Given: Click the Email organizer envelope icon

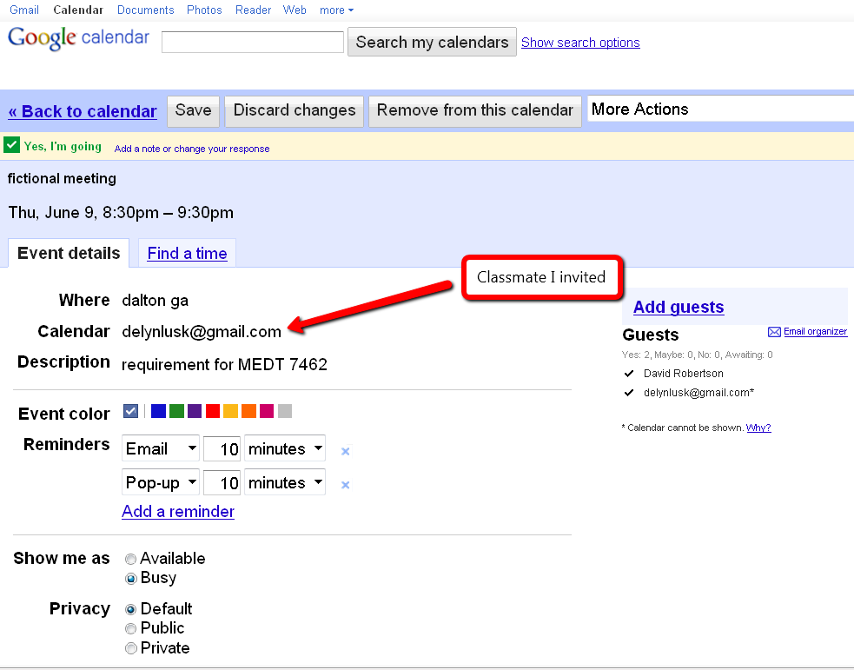Looking at the screenshot, I should point(774,332).
